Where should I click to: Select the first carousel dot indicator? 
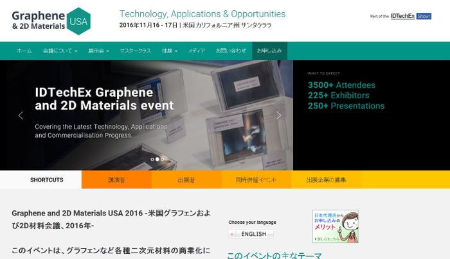152,160
